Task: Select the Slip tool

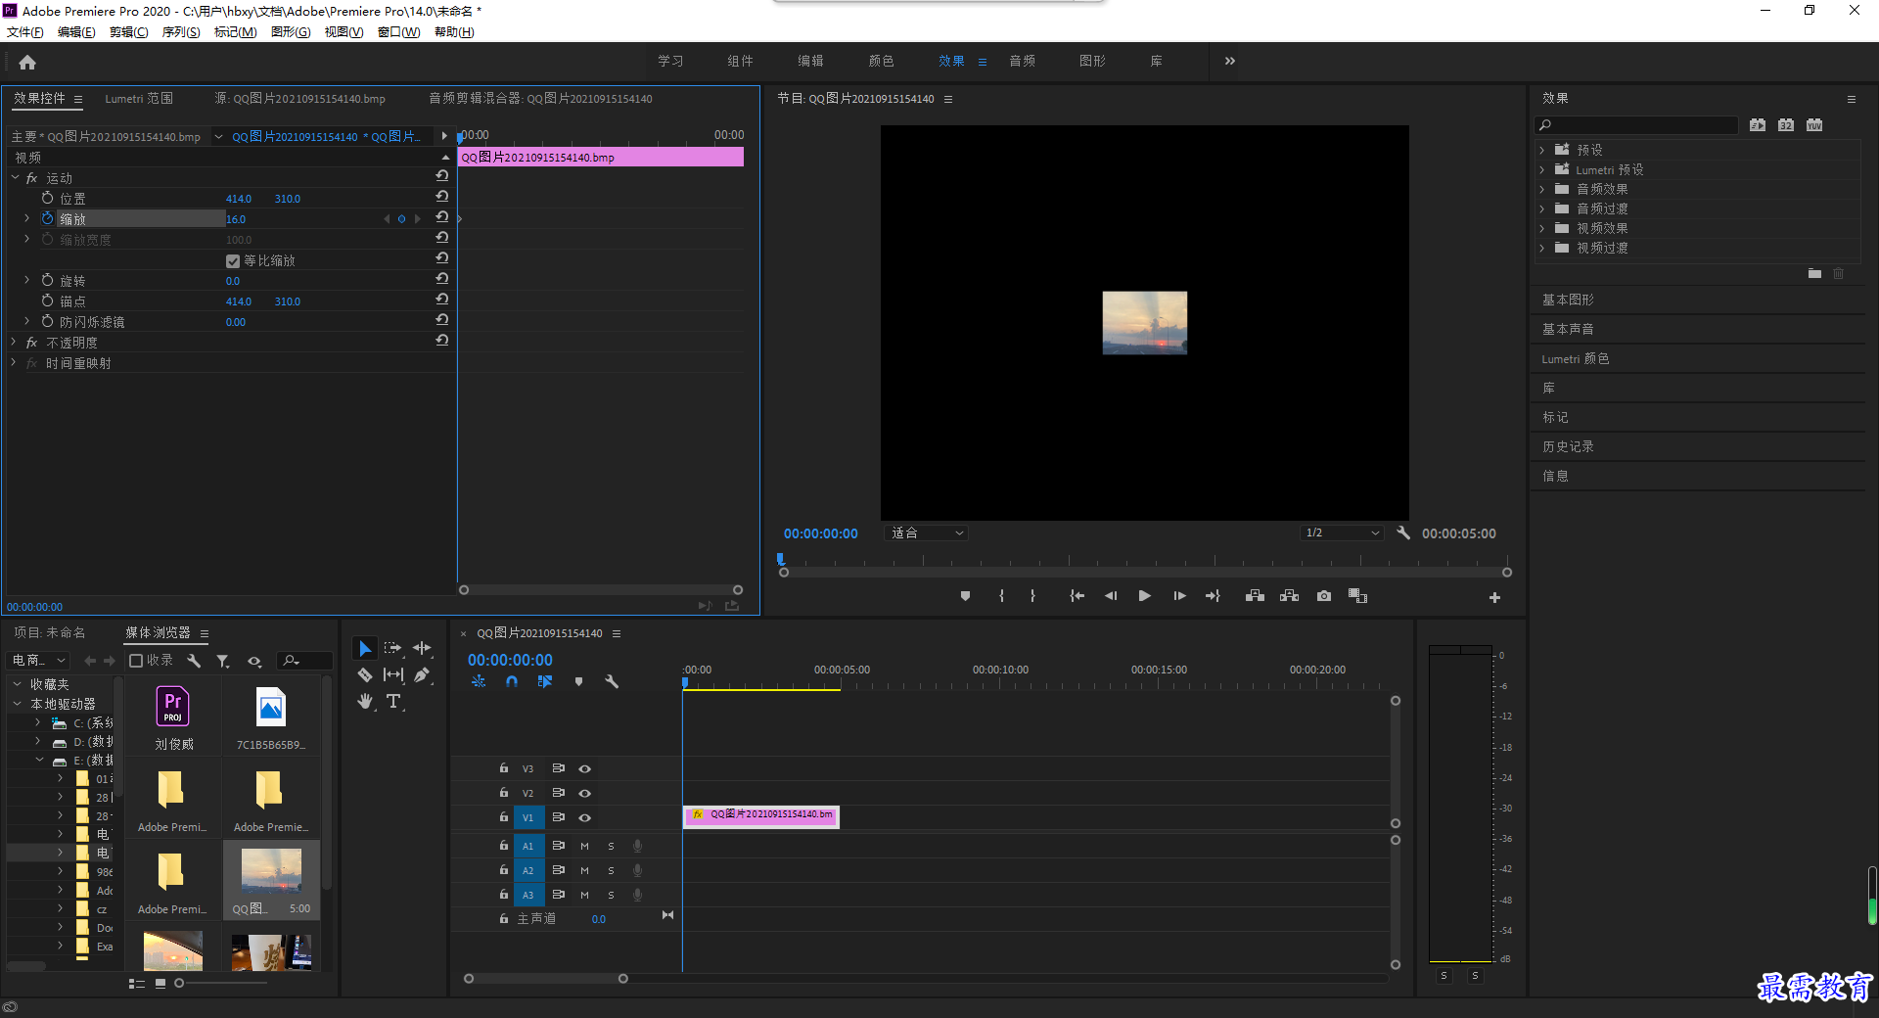Action: pos(393,674)
